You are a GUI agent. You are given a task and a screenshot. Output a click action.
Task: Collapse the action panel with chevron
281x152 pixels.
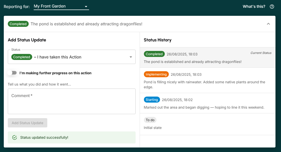point(268,24)
